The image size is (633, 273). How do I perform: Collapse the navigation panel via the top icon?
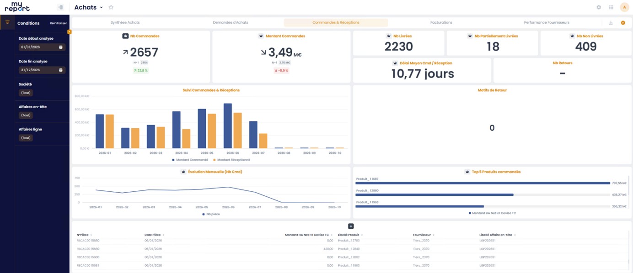(x=60, y=7)
